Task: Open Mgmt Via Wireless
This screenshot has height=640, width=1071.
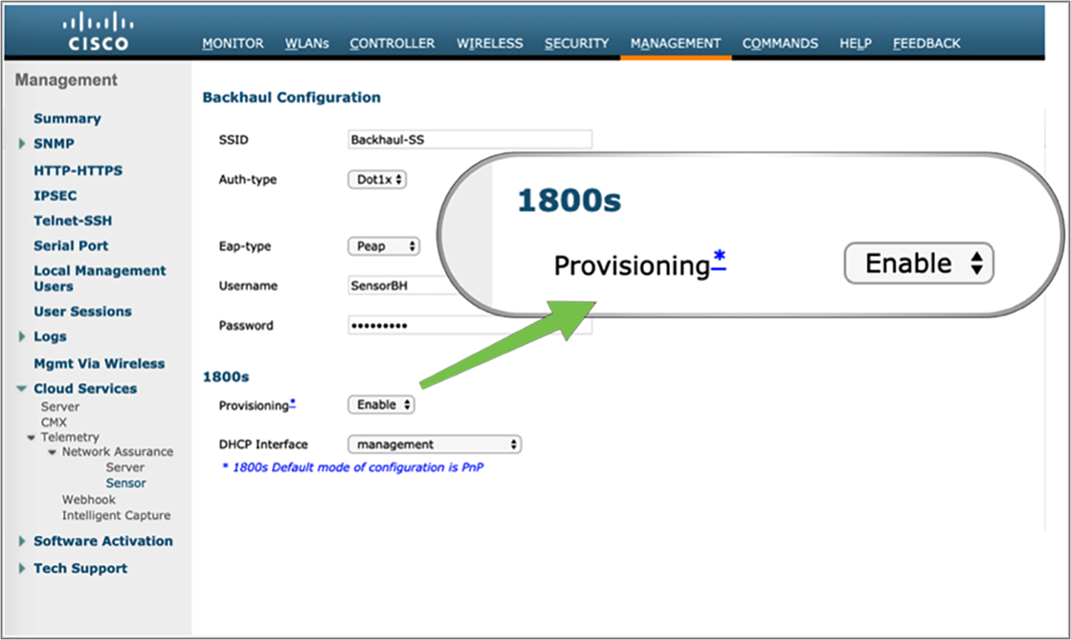Action: point(99,363)
